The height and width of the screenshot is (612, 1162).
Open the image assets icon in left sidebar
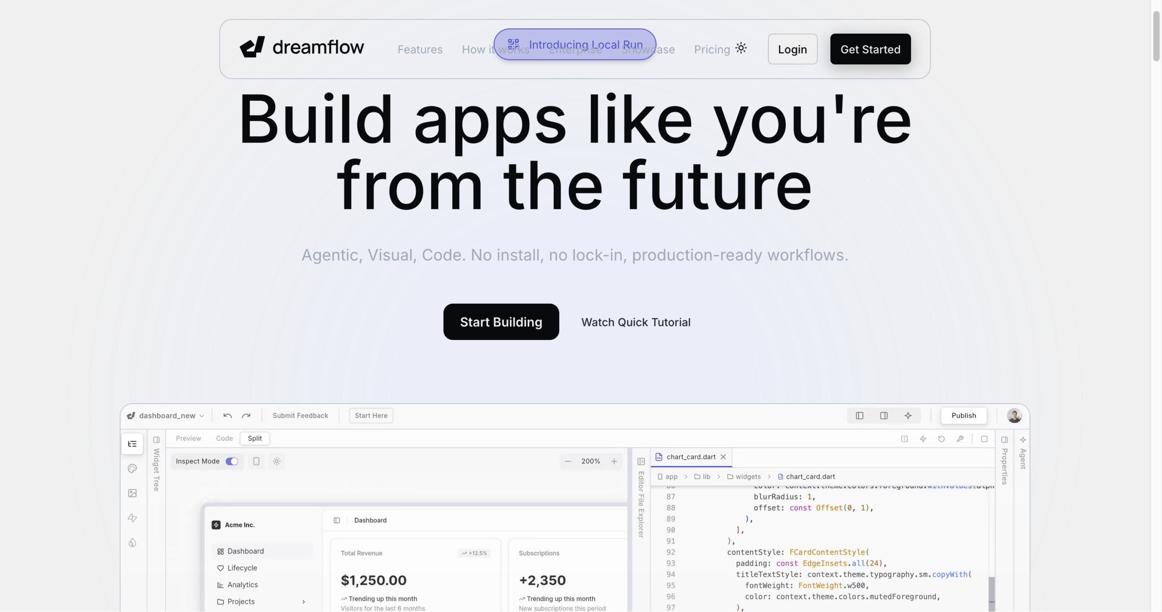pos(132,493)
